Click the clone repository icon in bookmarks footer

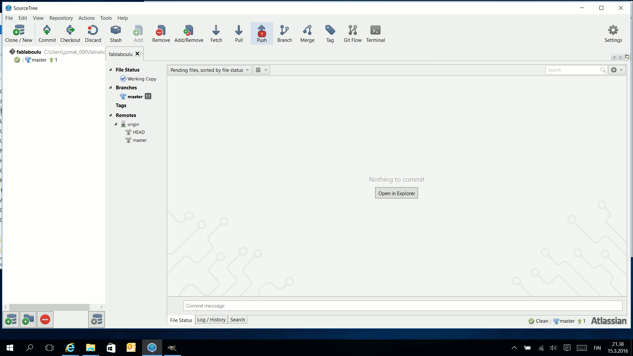click(x=11, y=319)
